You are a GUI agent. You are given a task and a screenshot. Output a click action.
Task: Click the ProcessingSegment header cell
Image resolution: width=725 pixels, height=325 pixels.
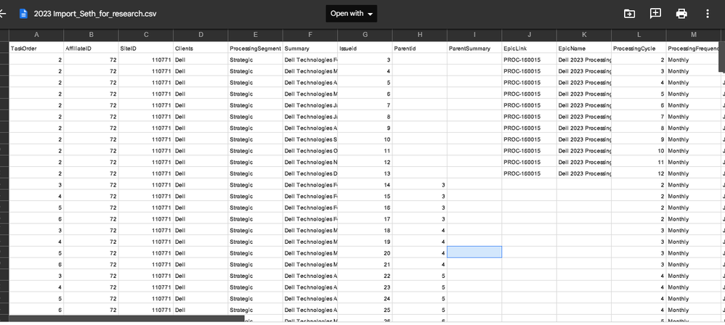(255, 48)
